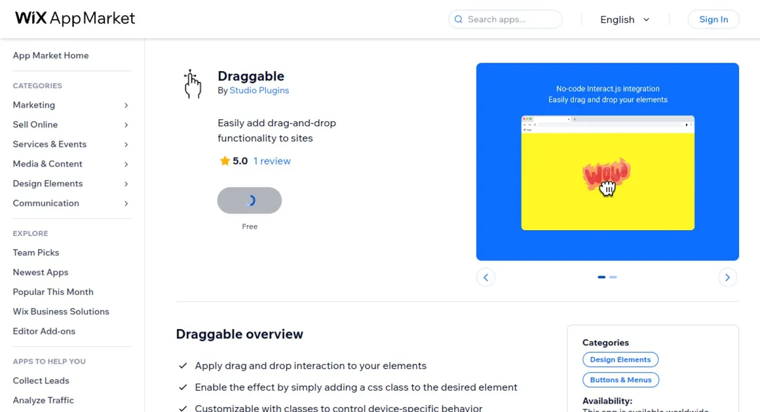This screenshot has width=760, height=412.
Task: Focus the Search apps input field
Action: (x=505, y=20)
